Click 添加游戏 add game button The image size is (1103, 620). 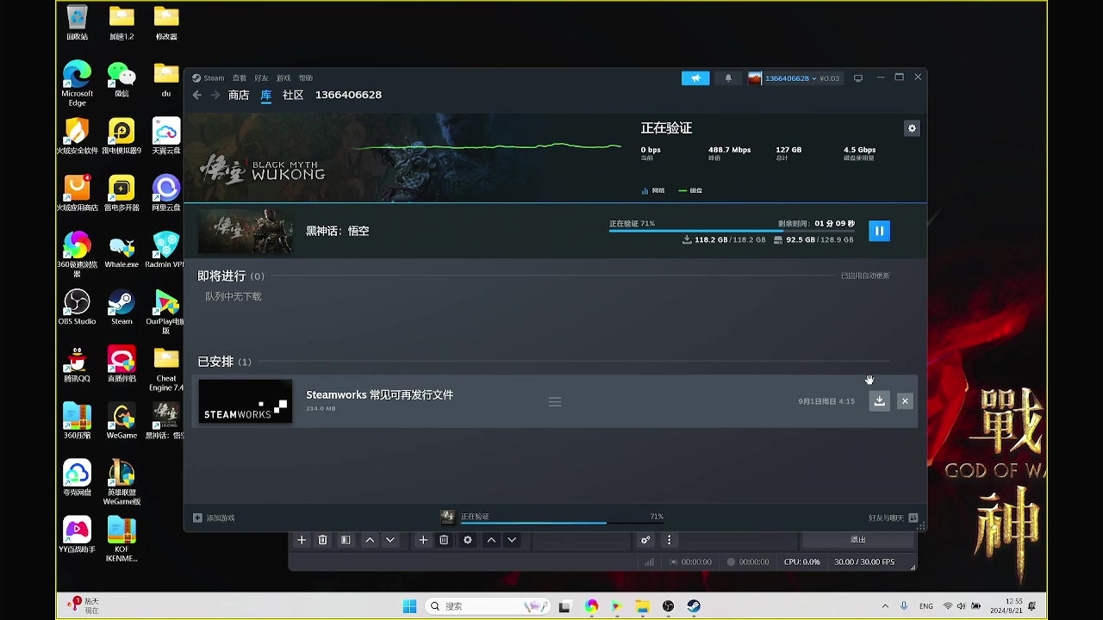click(214, 518)
